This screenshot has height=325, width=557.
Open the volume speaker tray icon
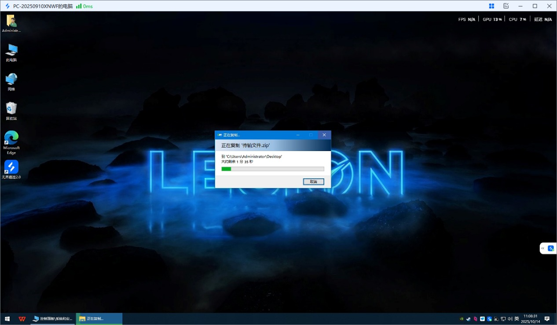pos(510,319)
